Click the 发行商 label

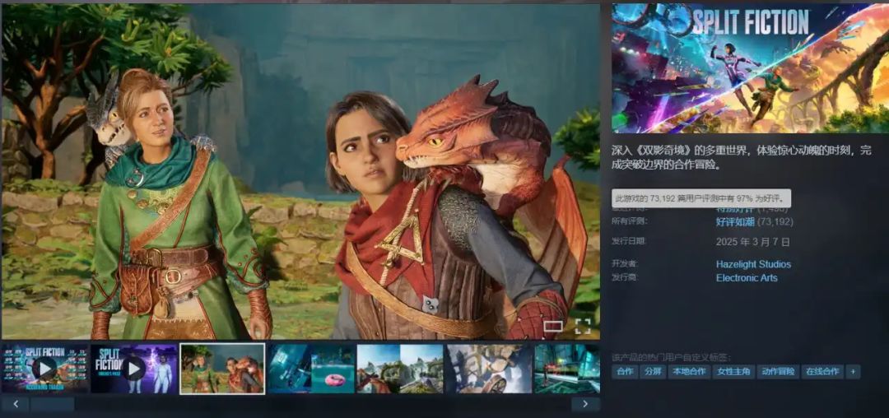[x=625, y=277]
